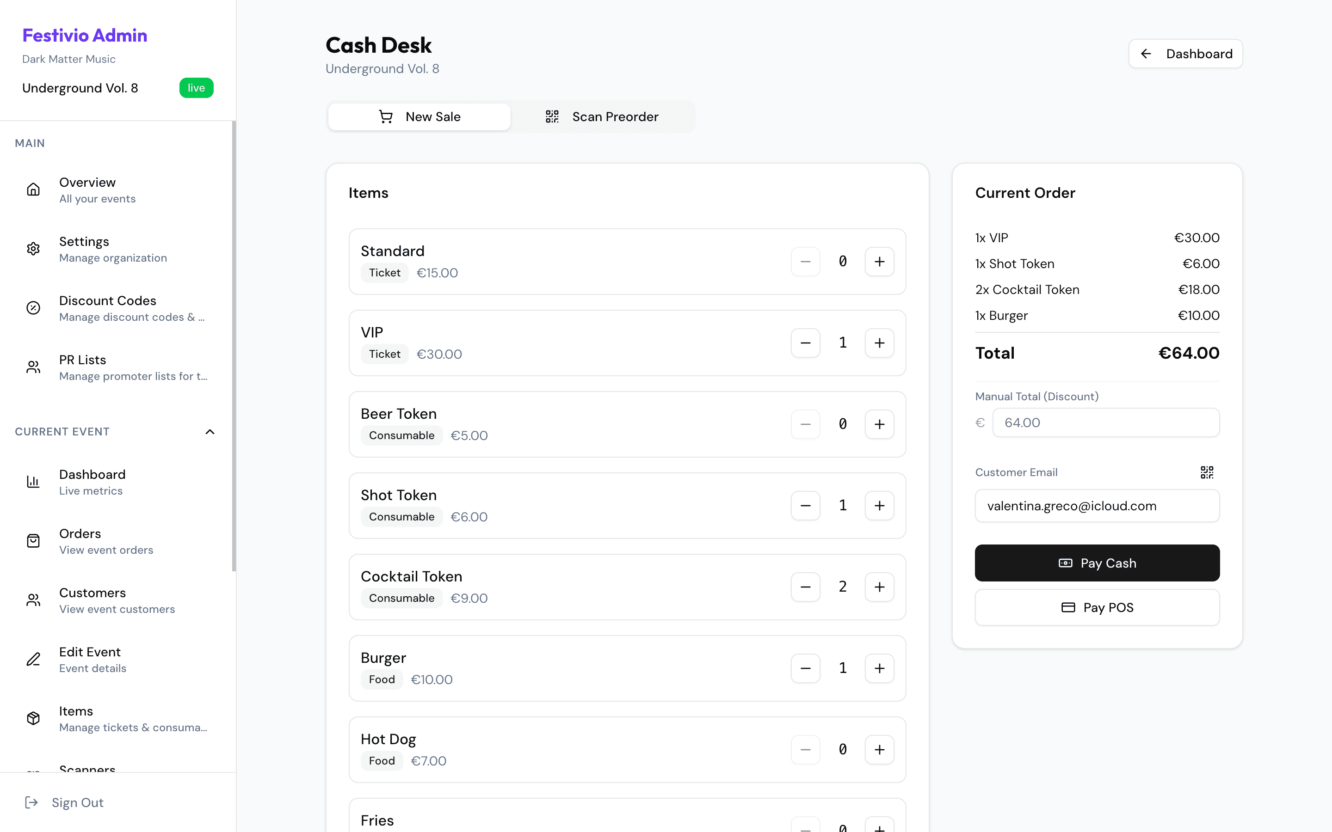Image resolution: width=1332 pixels, height=832 pixels.
Task: Click the Discount Codes percent icon
Action: point(33,307)
